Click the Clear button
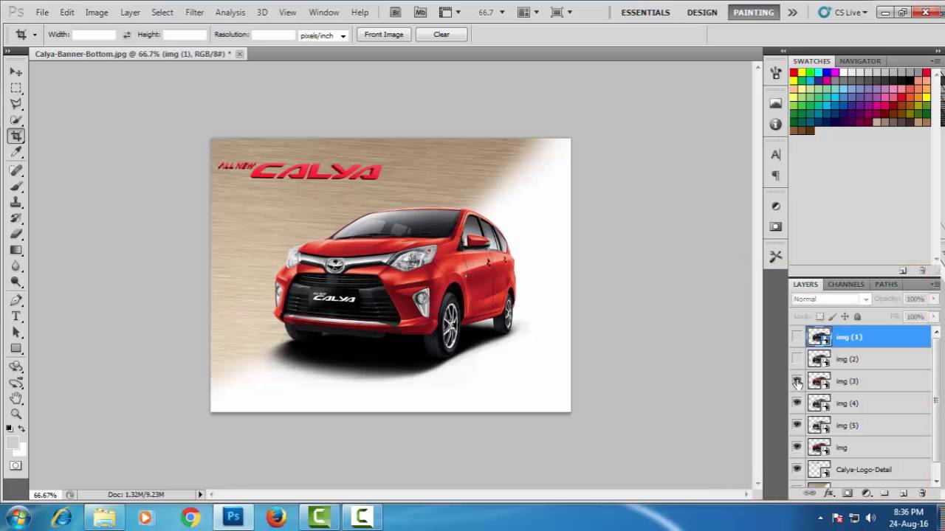945x531 pixels. click(441, 35)
